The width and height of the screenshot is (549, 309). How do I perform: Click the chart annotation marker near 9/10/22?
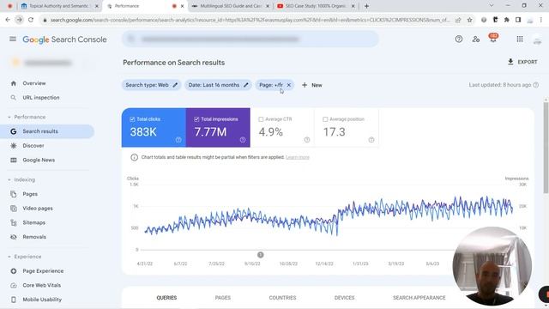(260, 255)
